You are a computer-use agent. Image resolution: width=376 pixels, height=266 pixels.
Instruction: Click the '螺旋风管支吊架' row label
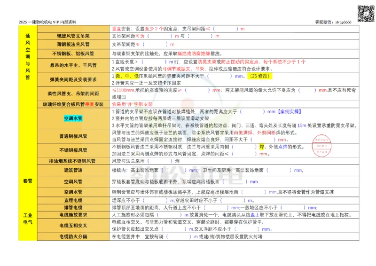73,36
